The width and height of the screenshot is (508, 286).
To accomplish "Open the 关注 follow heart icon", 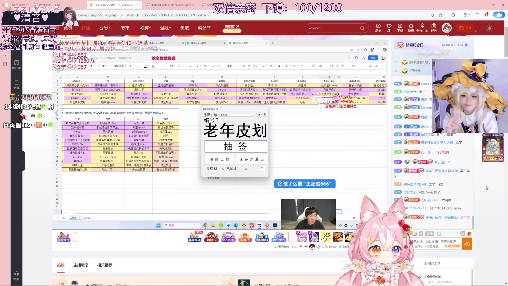I will [389, 28].
